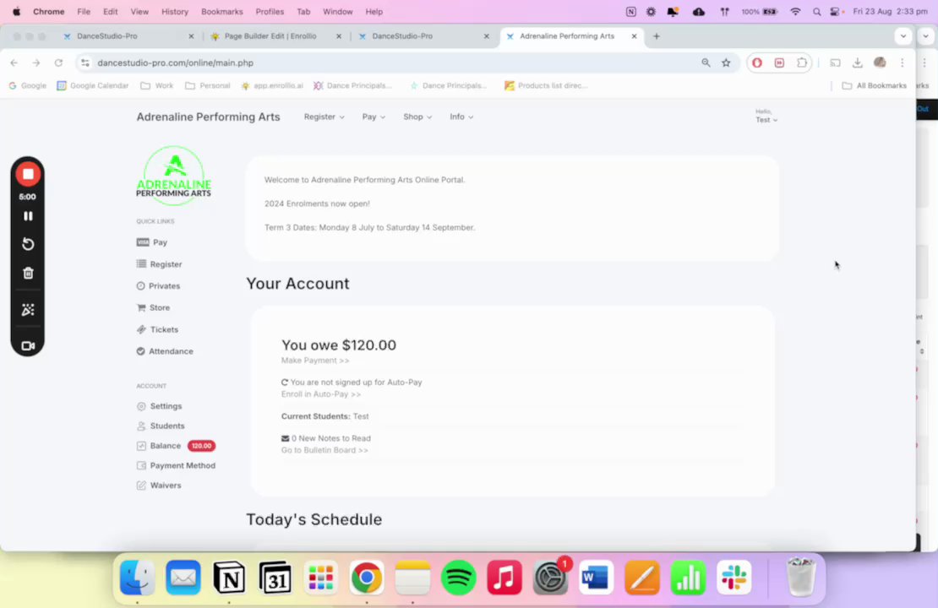Click Go to Bulletin Board >> link

point(324,450)
